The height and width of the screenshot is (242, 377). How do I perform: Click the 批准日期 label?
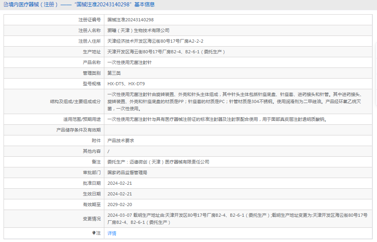coord(92,183)
